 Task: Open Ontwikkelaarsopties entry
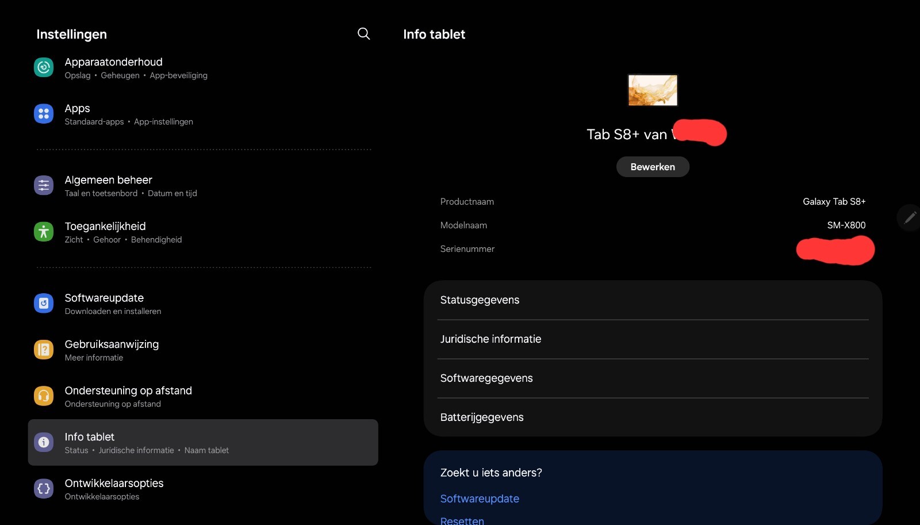click(203, 489)
